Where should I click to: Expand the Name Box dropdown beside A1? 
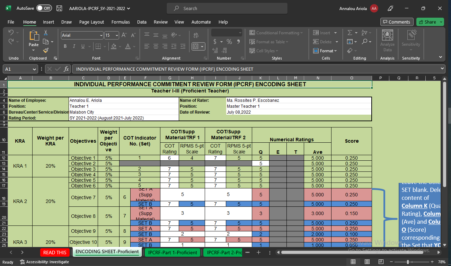[x=34, y=69]
